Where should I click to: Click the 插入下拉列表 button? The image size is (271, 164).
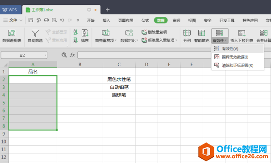point(242,36)
